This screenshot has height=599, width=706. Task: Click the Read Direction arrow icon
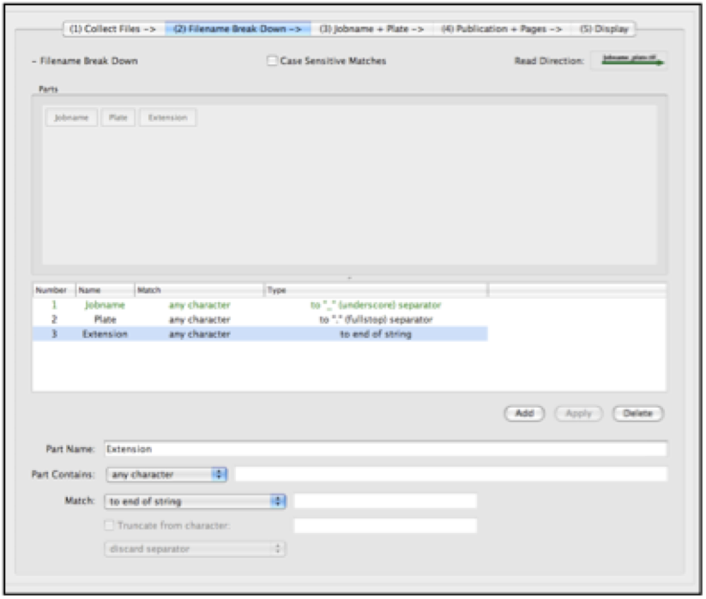pos(631,60)
